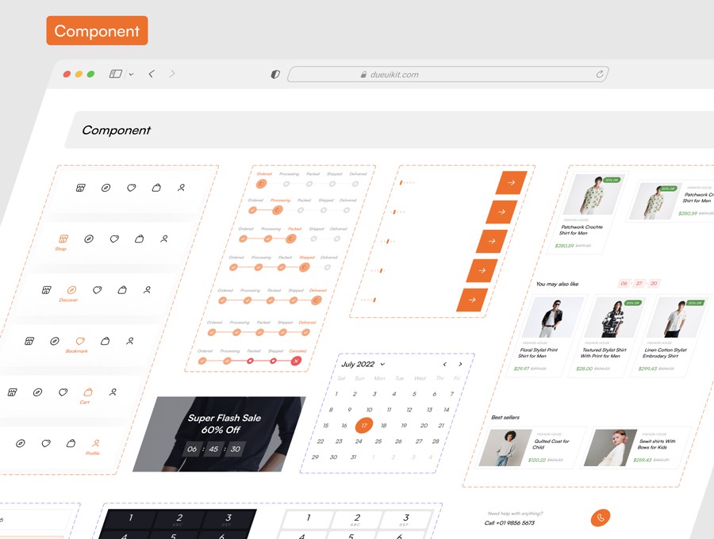Viewport: 714px width, 539px height.
Task: Select the highlighted Shop navigation icon
Action: pos(63,239)
